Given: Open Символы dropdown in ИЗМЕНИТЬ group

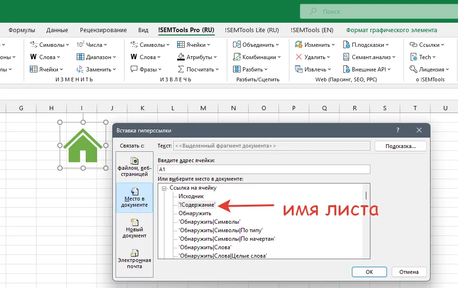Looking at the screenshot, I should click(x=49, y=44).
